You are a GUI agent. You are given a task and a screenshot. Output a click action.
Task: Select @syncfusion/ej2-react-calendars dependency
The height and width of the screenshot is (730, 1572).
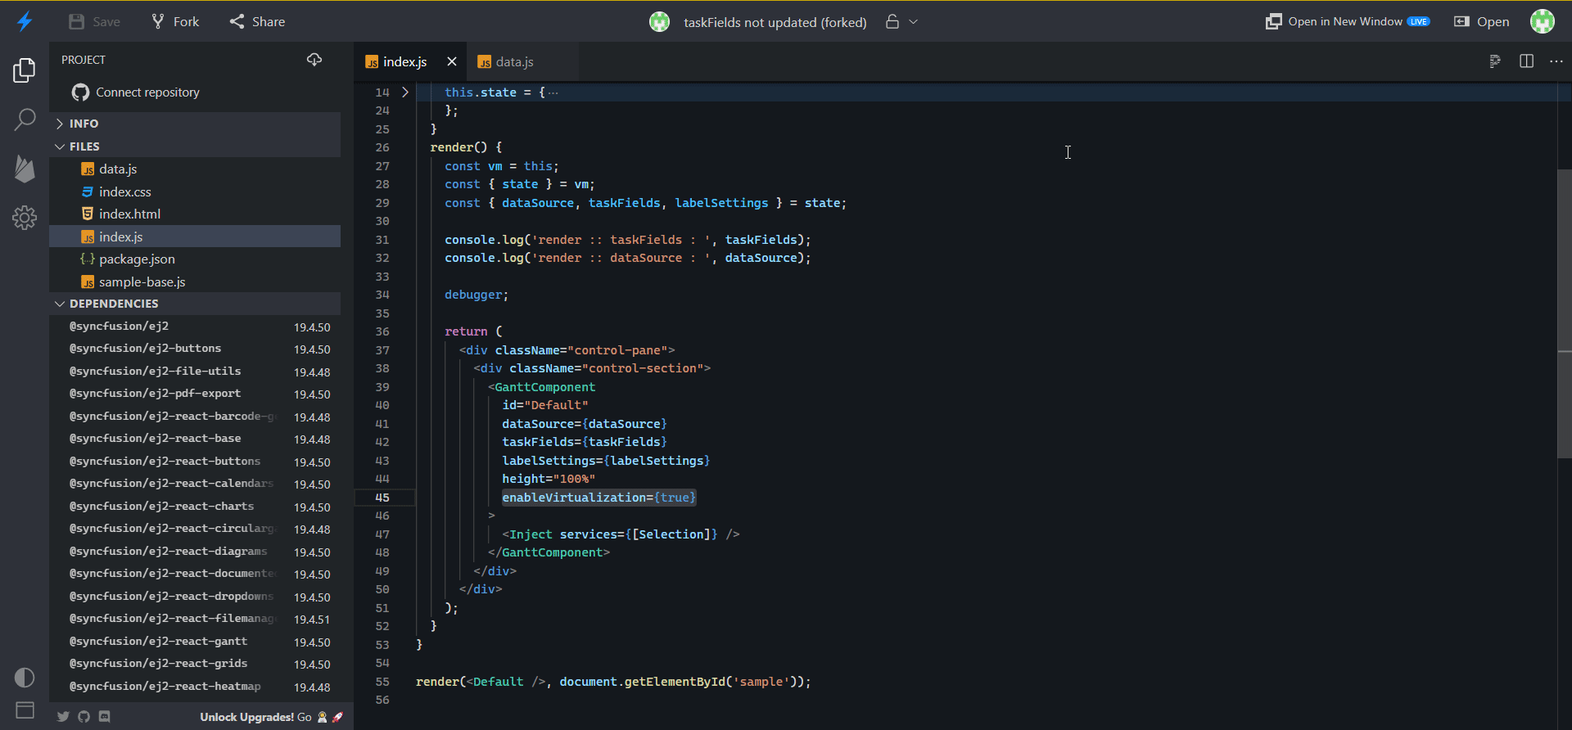pos(195,484)
